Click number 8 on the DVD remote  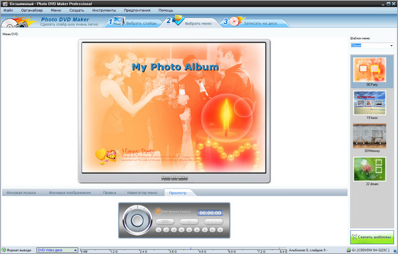click(212, 230)
